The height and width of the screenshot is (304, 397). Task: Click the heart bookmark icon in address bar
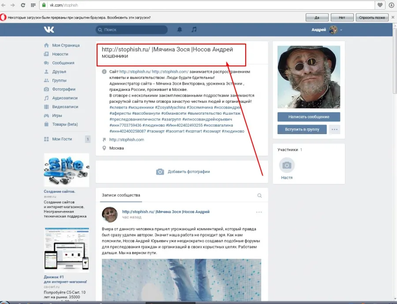(x=380, y=5)
